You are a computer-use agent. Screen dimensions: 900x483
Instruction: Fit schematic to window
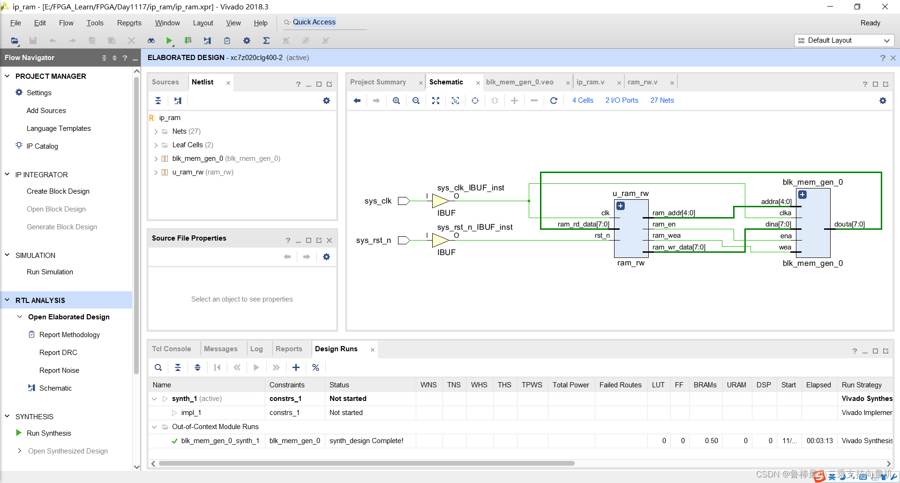point(435,100)
